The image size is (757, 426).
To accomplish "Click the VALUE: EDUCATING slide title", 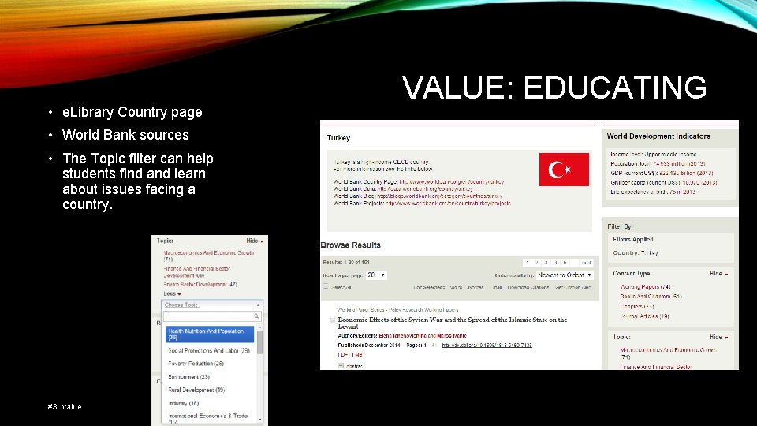I will click(554, 88).
